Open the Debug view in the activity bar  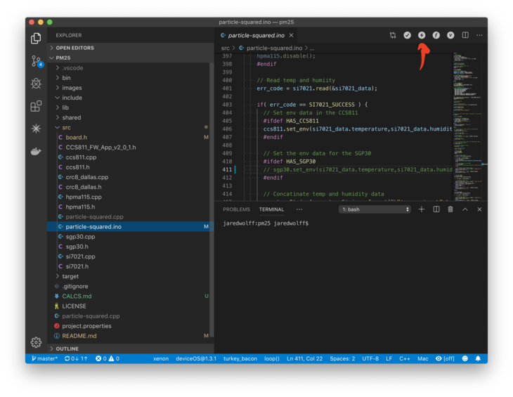(x=37, y=84)
